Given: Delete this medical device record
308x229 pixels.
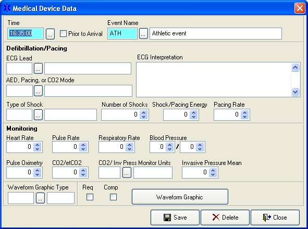Looking at the screenshot, I should pyautogui.click(x=225, y=218).
